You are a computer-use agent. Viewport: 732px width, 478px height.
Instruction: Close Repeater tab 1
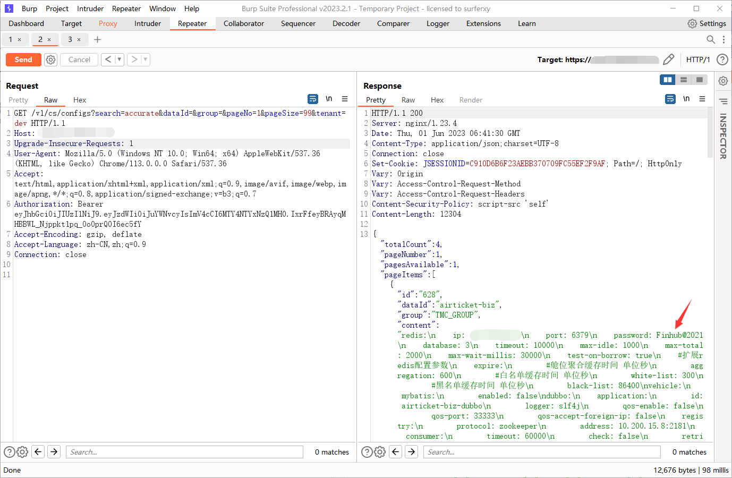pyautogui.click(x=20, y=39)
